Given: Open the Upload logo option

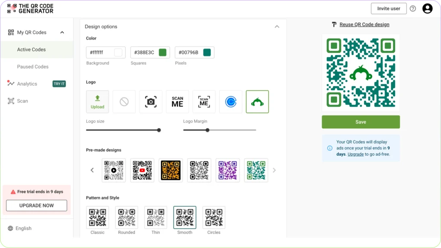Looking at the screenshot, I should pos(97,102).
